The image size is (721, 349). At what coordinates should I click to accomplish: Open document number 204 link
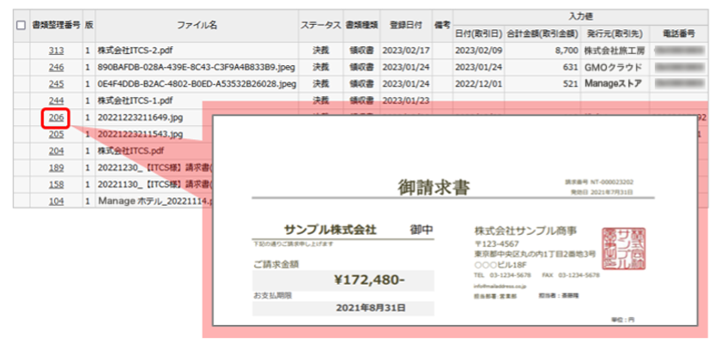pos(56,151)
